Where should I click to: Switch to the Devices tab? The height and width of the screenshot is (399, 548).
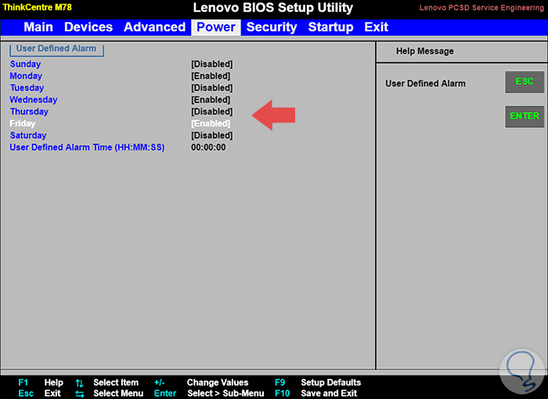pyautogui.click(x=88, y=27)
